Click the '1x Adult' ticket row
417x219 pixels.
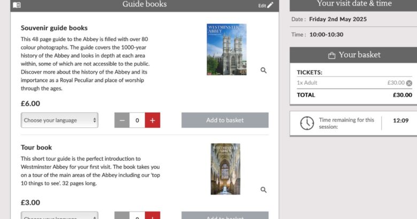[x=354, y=83]
